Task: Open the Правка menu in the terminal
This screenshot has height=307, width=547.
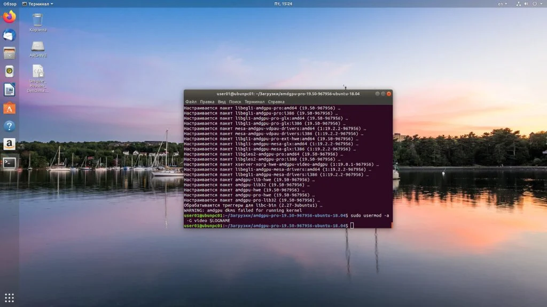Action: pyautogui.click(x=207, y=102)
